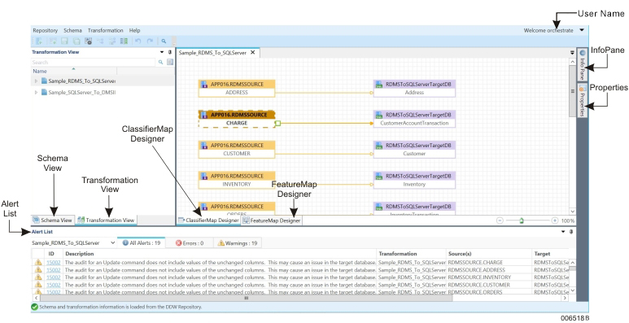This screenshot has height=323, width=629.
Task: Select the CHARGE source node on canvas
Action: 237,119
